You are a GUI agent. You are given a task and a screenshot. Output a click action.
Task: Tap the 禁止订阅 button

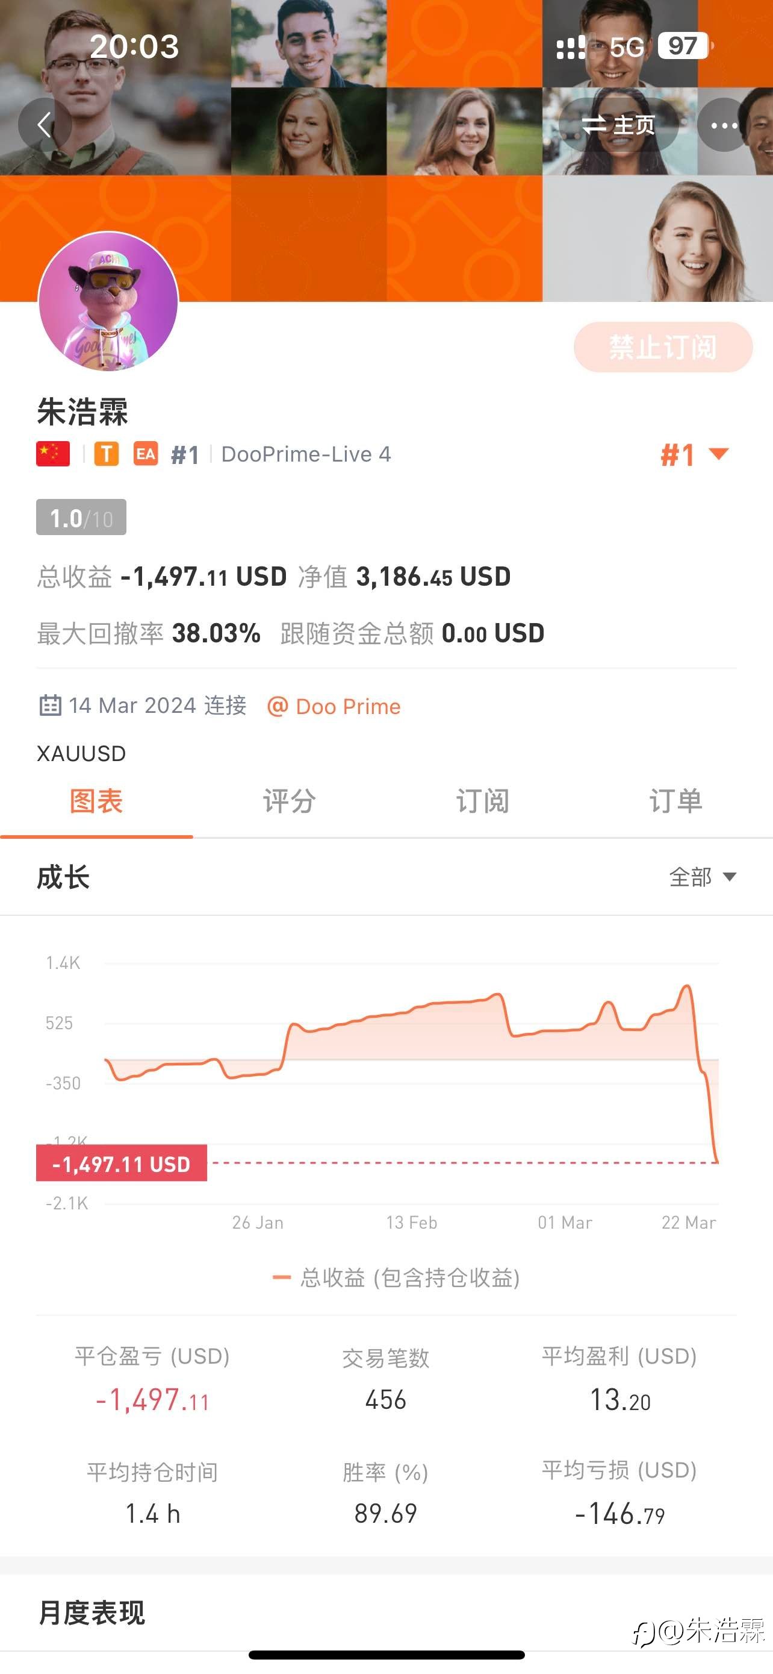pyautogui.click(x=663, y=347)
